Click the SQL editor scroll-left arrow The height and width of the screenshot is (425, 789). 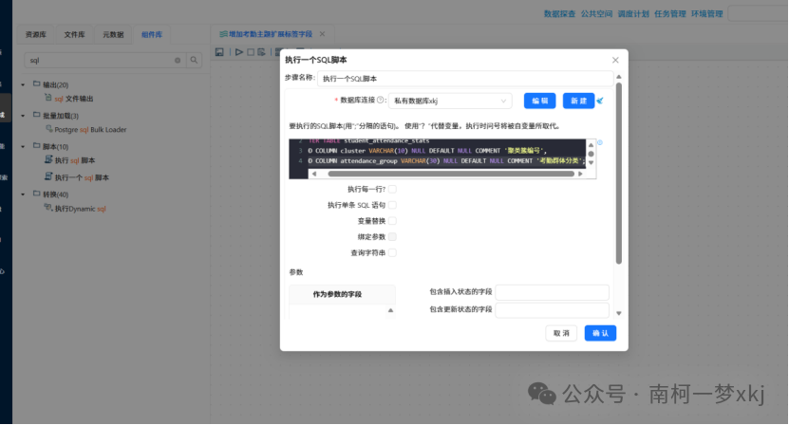click(x=314, y=174)
